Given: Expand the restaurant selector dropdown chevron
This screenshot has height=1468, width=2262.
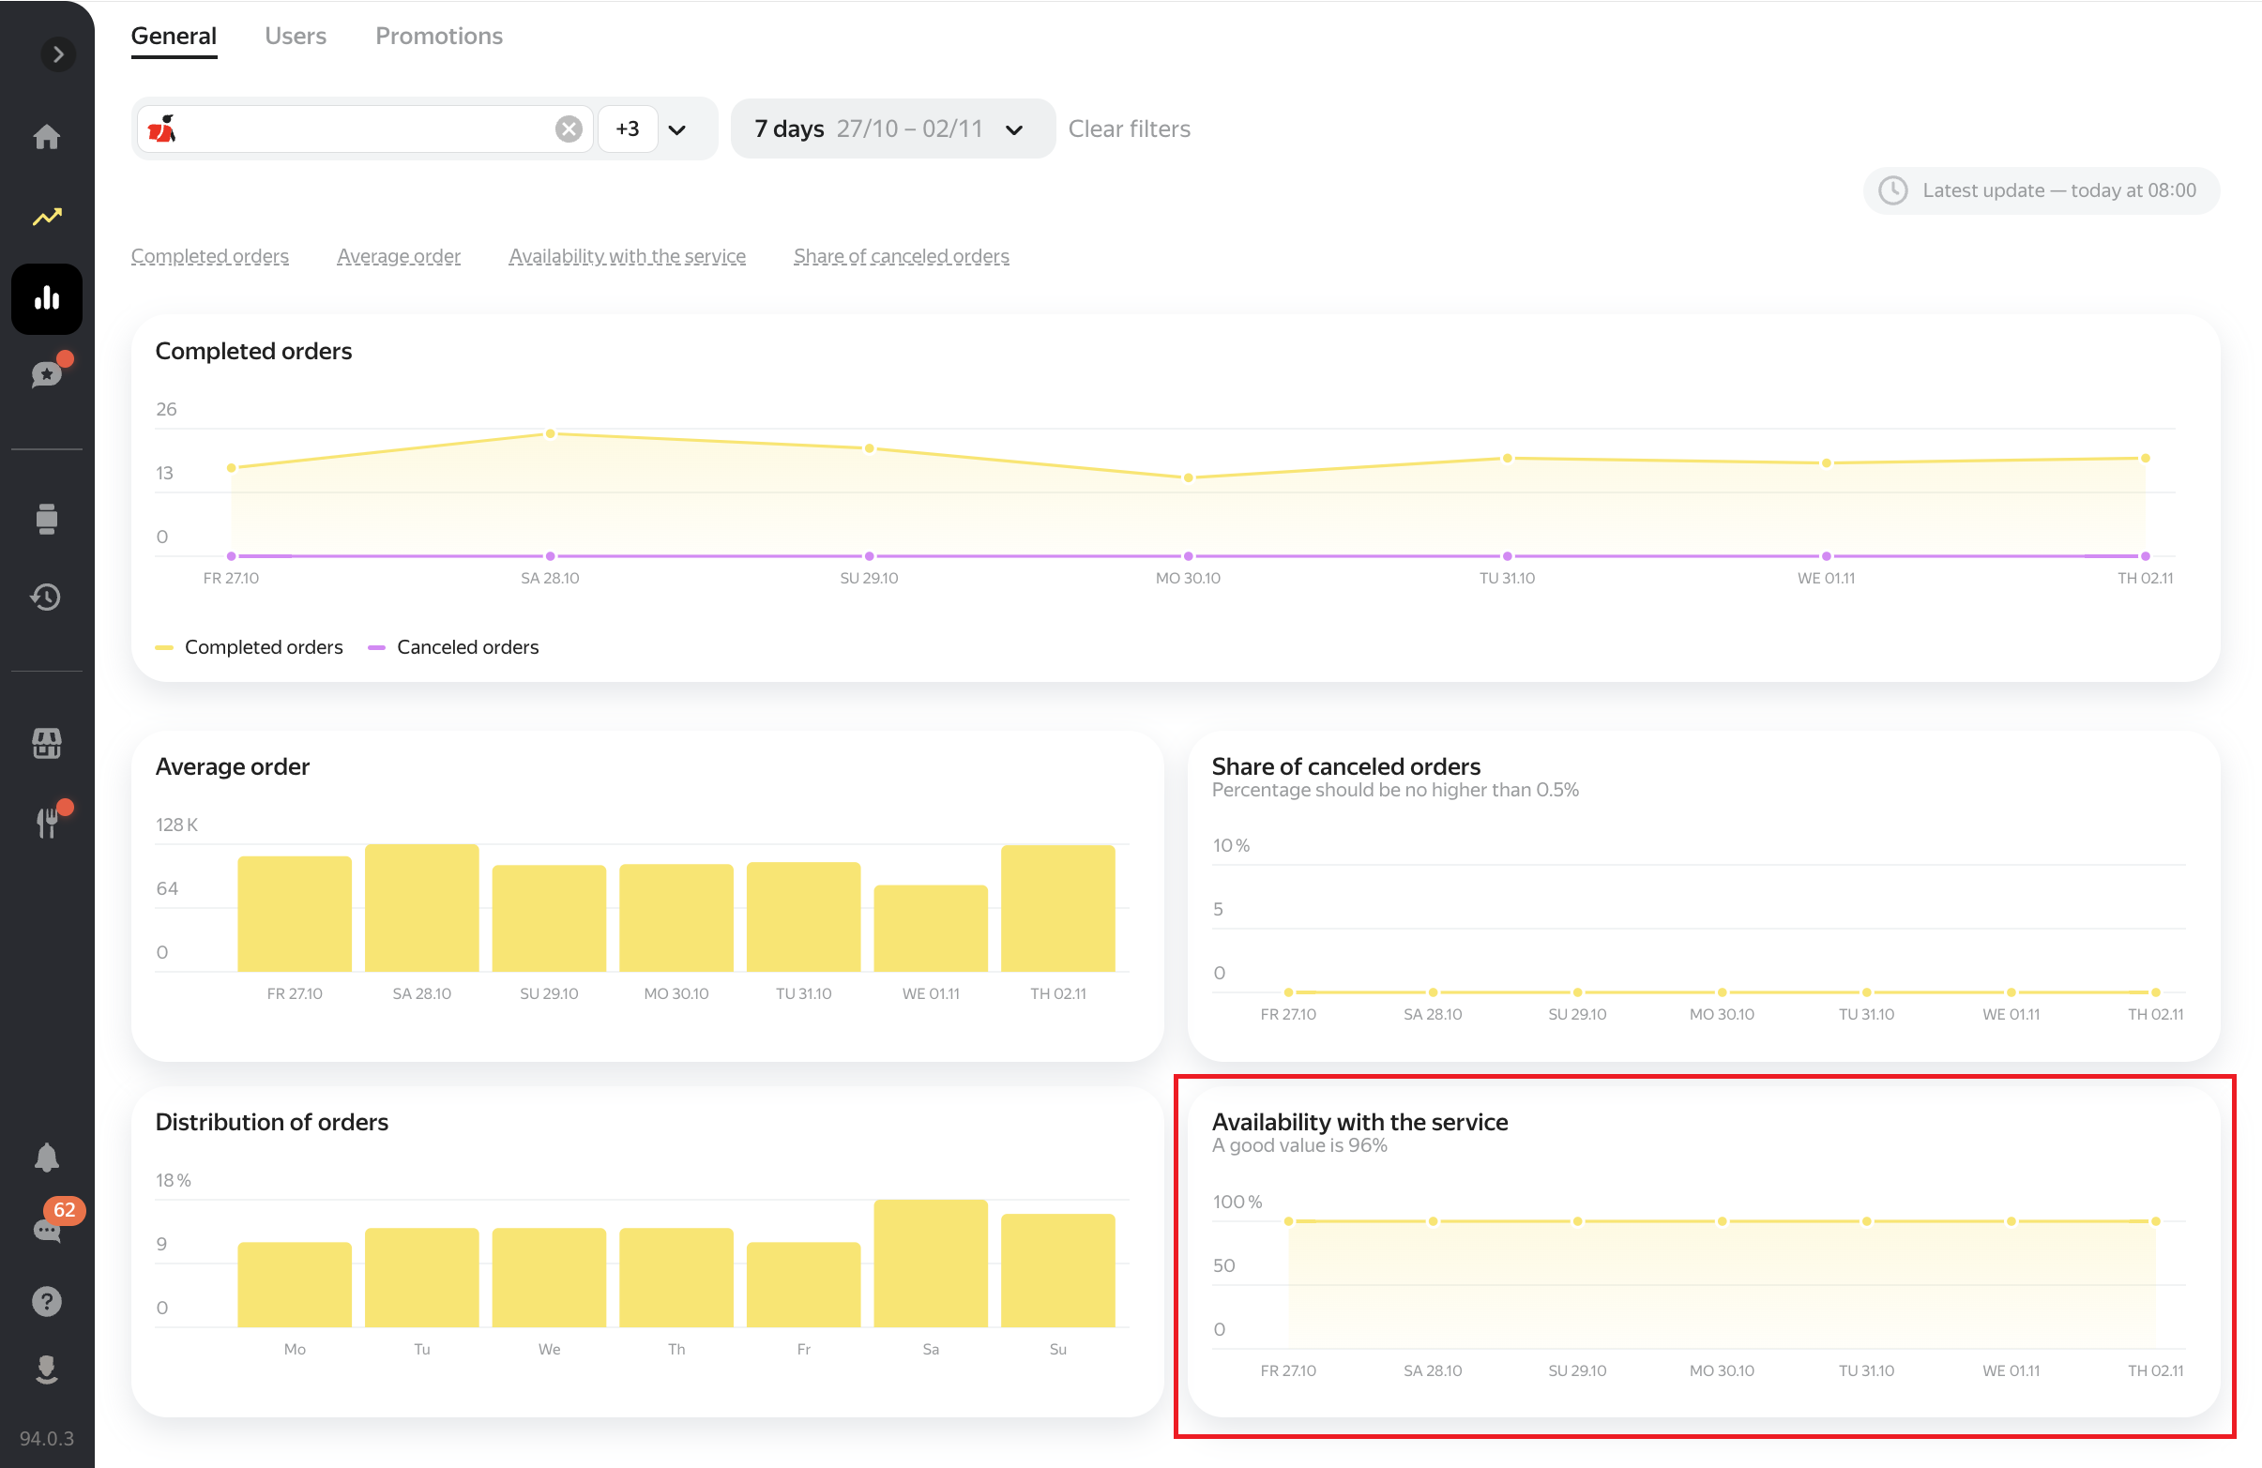Looking at the screenshot, I should click(x=676, y=129).
